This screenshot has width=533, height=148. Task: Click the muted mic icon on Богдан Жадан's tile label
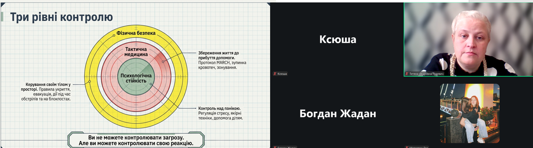275,147
